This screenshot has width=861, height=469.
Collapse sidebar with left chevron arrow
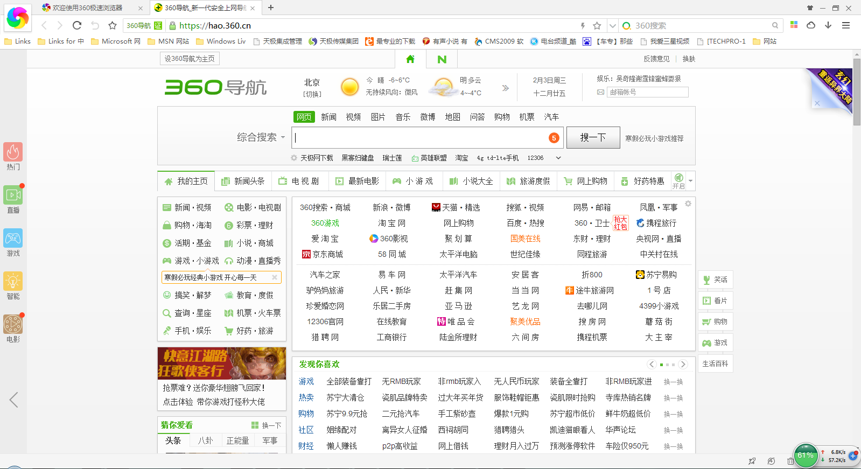14,400
